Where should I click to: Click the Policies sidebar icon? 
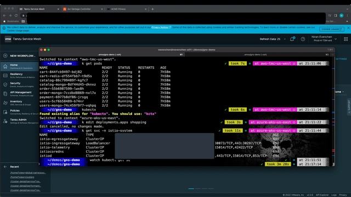pyautogui.click(x=5, y=112)
